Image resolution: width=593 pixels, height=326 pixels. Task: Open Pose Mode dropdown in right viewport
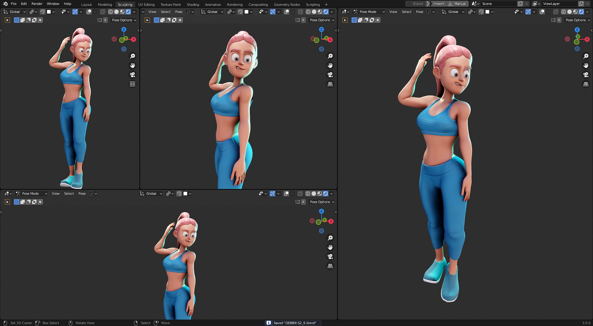tap(369, 12)
